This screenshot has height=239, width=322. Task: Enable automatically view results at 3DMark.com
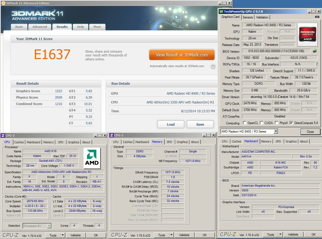click(213, 67)
